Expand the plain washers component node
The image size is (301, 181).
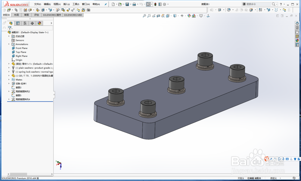click(x=9, y=68)
